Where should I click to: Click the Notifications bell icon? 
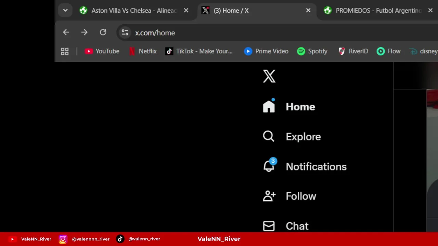click(269, 166)
